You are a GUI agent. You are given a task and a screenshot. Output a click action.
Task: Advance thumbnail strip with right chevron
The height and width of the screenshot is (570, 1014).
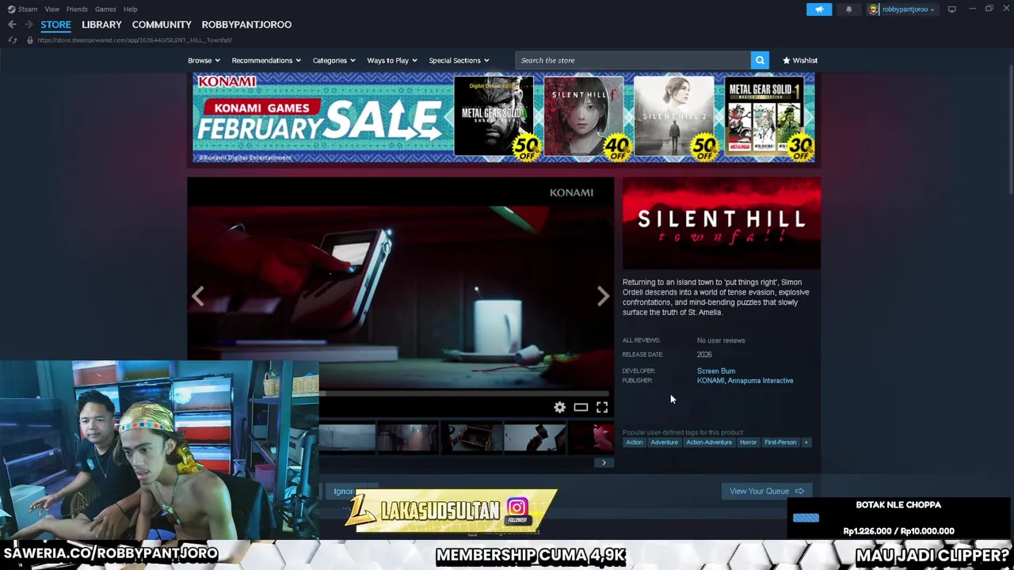tap(604, 462)
